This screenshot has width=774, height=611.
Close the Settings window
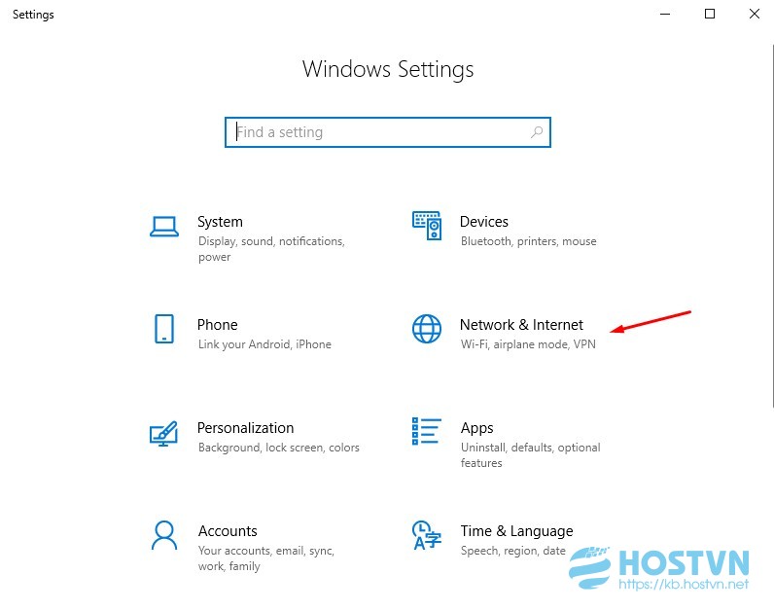(754, 14)
